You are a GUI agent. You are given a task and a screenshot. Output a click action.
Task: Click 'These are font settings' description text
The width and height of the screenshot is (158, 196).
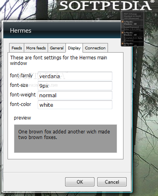coord(58,61)
